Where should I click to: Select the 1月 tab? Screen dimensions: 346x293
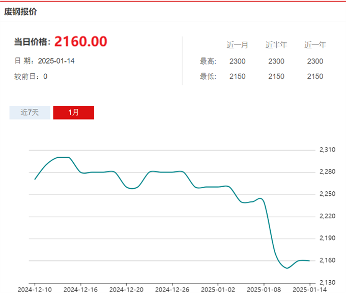pos(73,112)
